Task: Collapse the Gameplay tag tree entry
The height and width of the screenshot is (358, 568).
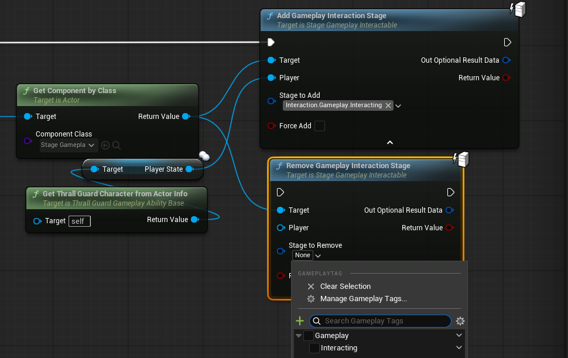Action: coord(299,335)
